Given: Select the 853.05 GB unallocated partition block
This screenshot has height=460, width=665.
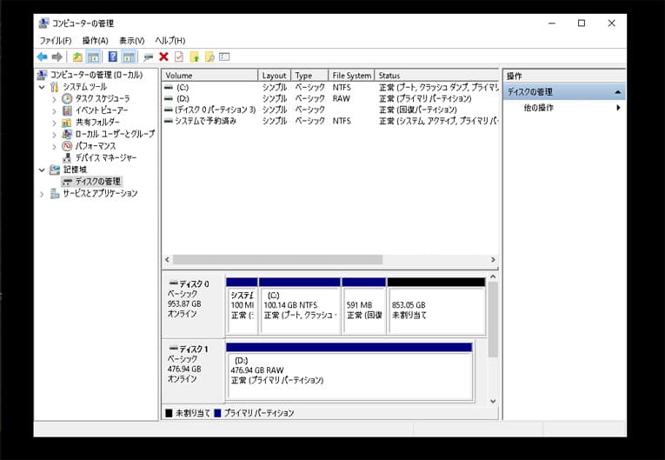Looking at the screenshot, I should click(x=436, y=310).
